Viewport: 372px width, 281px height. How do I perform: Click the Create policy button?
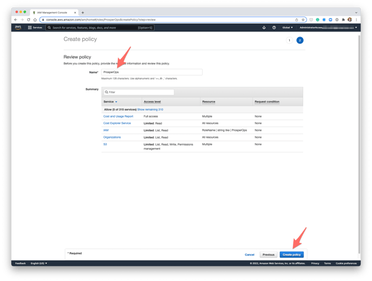[291, 254]
